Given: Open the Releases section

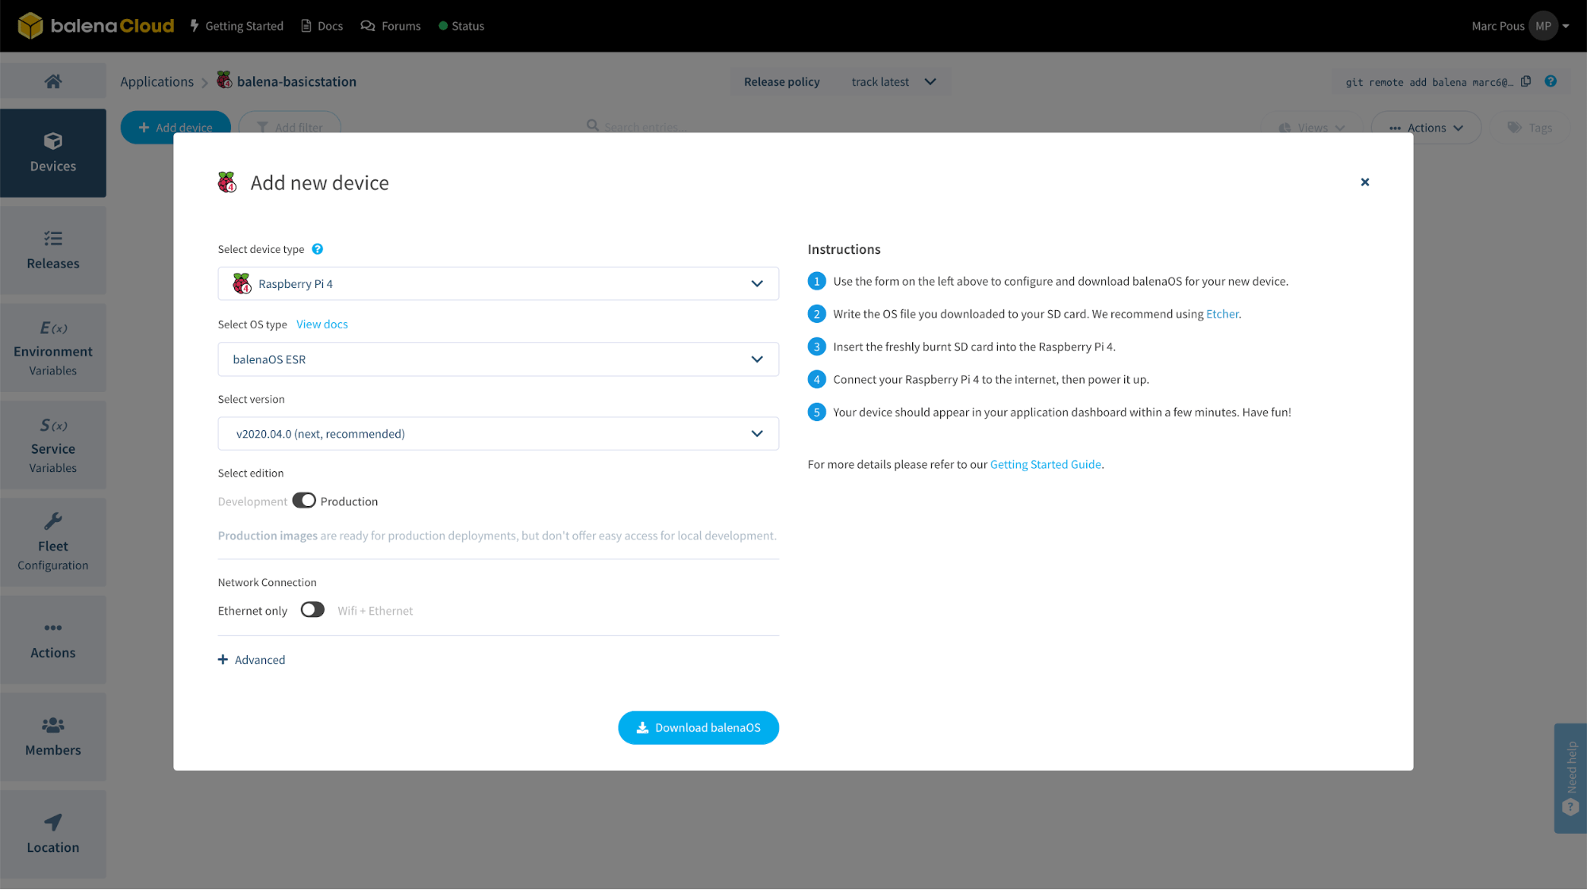Looking at the screenshot, I should 52,250.
